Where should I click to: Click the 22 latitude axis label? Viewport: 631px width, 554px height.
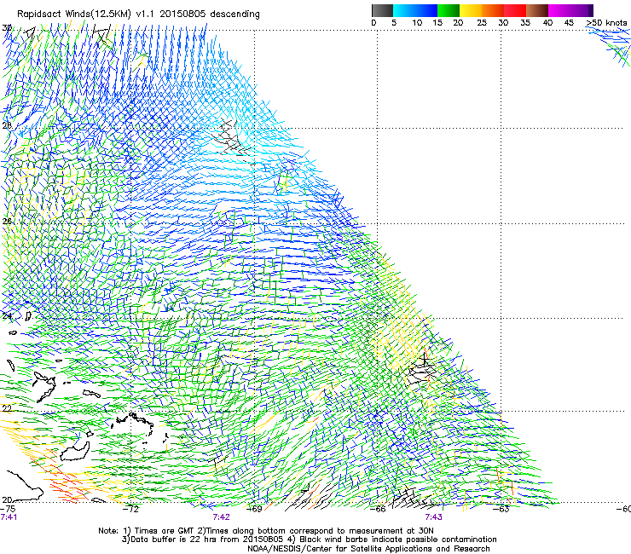(x=7, y=408)
